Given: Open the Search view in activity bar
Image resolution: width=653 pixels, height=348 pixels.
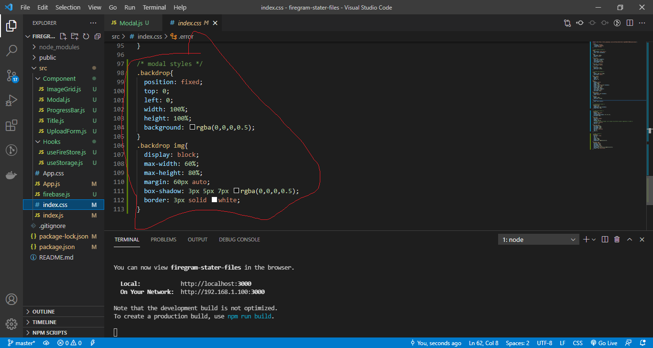Looking at the screenshot, I should (11, 50).
